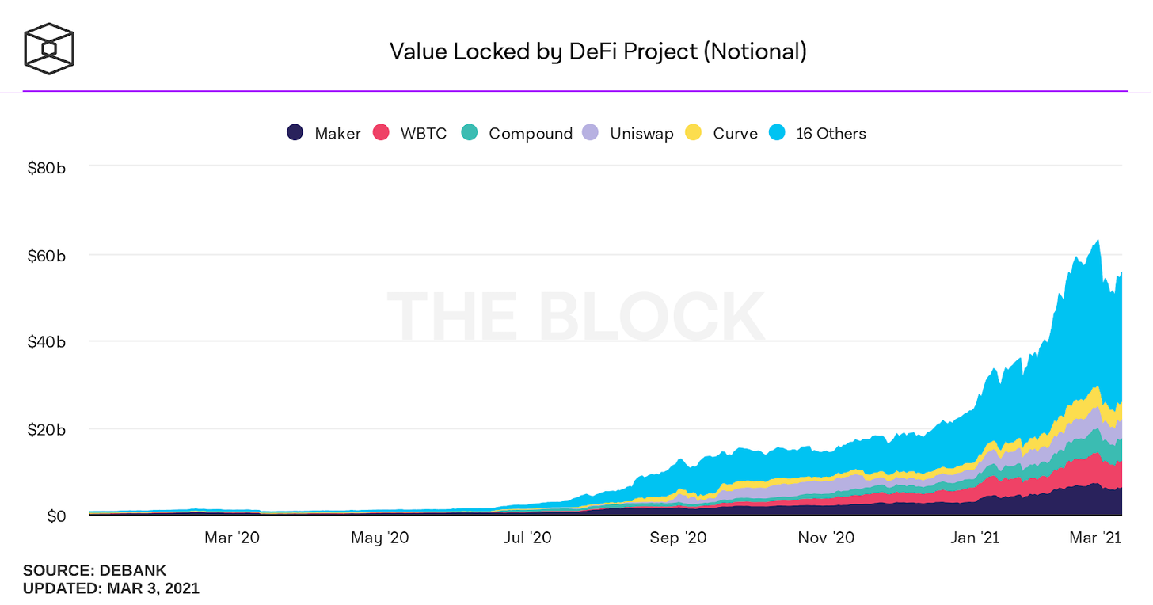The width and height of the screenshot is (1153, 605).
Task: Click The Block cube logo
Action: pos(49,48)
